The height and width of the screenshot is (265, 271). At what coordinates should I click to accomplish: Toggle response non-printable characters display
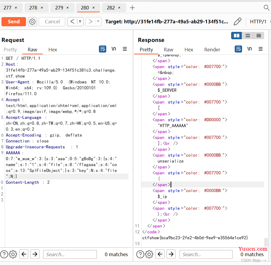pyautogui.click(x=249, y=49)
